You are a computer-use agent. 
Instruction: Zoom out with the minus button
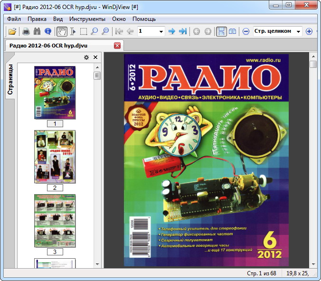point(246,31)
